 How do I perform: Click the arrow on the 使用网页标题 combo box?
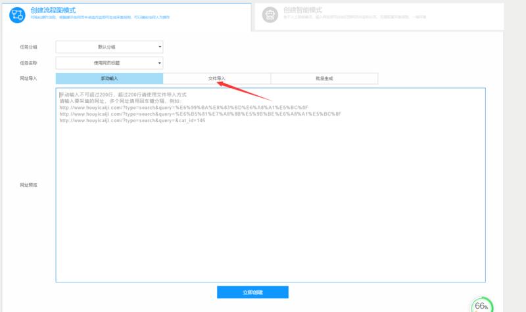(160, 63)
